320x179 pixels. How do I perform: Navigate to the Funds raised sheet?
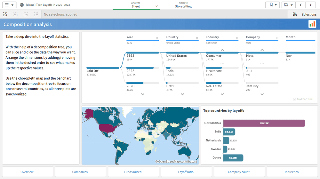click(x=133, y=172)
